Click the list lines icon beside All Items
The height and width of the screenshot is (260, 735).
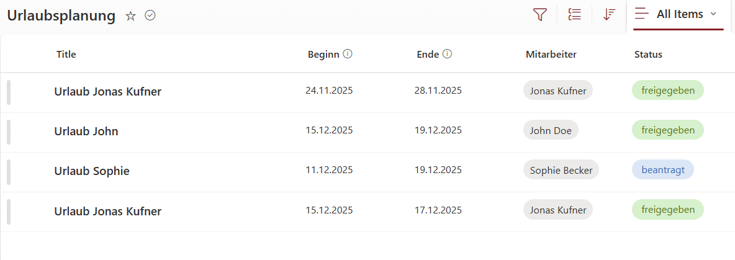642,14
